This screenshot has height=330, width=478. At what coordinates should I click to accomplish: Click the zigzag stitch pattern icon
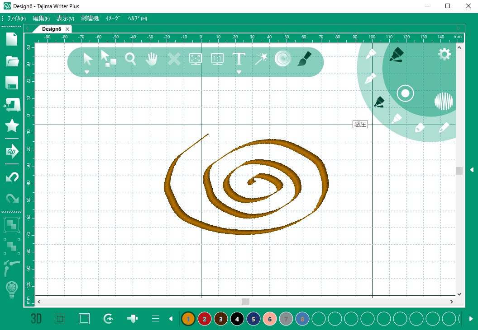click(444, 101)
